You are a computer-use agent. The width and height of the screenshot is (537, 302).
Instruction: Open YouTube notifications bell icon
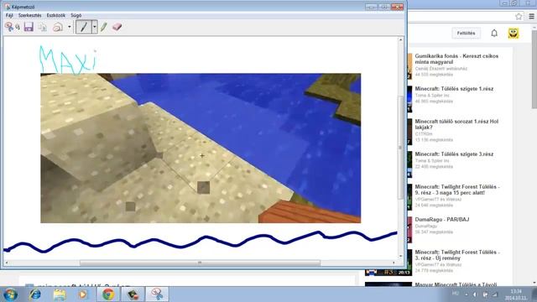point(494,34)
